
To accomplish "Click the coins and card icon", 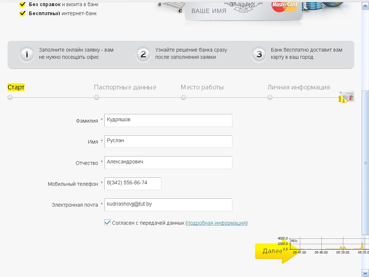I will (346, 97).
